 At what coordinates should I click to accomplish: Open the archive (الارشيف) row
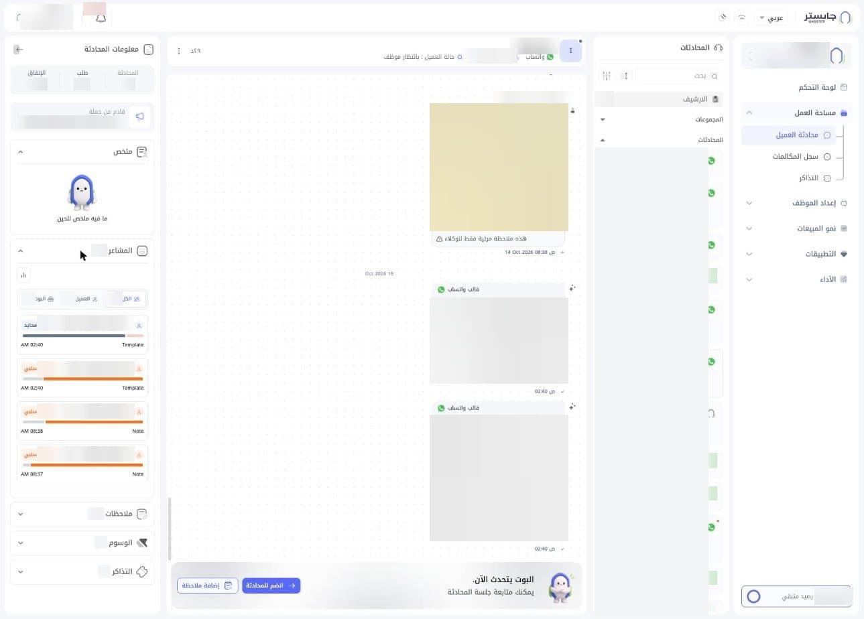pyautogui.click(x=659, y=99)
